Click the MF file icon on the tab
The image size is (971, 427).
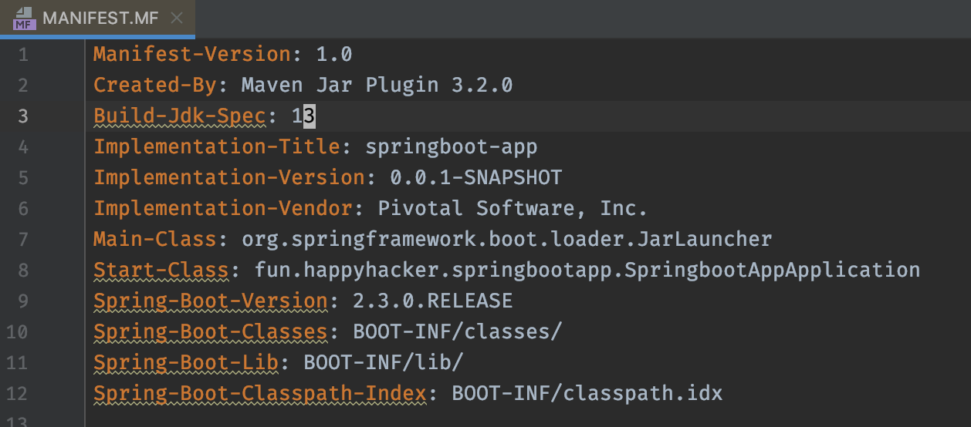(x=23, y=18)
